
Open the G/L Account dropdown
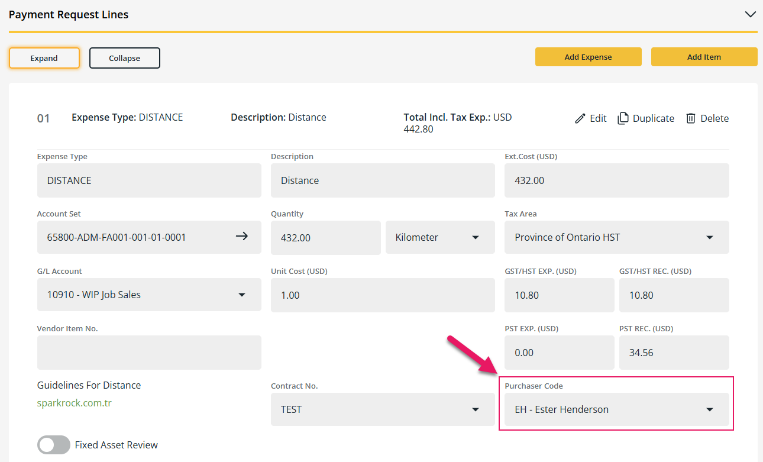click(x=149, y=295)
